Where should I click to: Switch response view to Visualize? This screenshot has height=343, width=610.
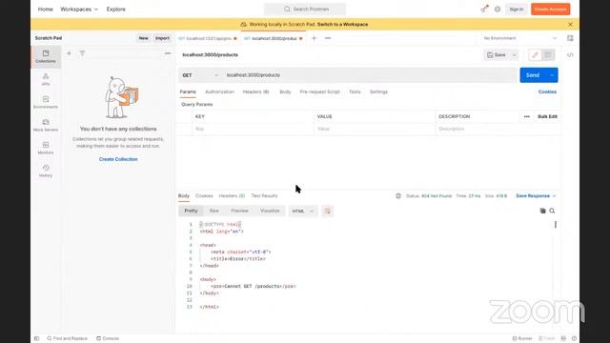(270, 211)
